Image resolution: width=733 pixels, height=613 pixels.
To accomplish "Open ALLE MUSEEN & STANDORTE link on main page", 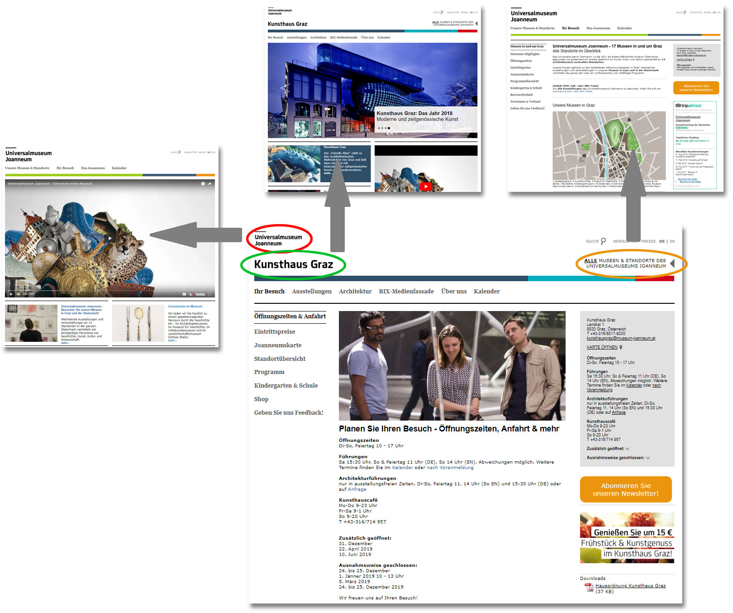I will click(x=625, y=263).
